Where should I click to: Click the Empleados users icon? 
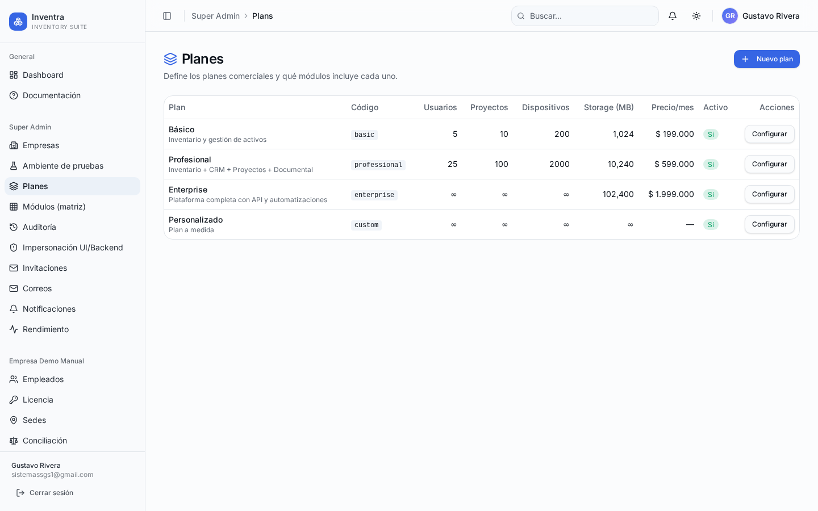(x=14, y=379)
